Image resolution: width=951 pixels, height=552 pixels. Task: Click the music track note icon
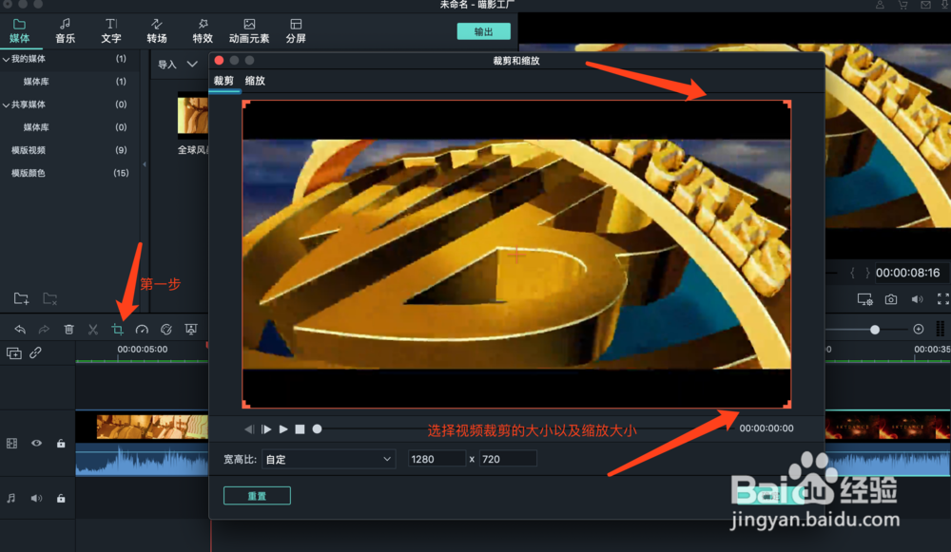pyautogui.click(x=10, y=498)
